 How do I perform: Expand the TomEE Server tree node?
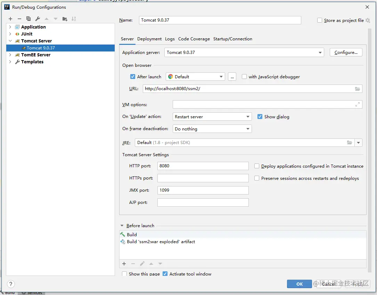[10, 55]
